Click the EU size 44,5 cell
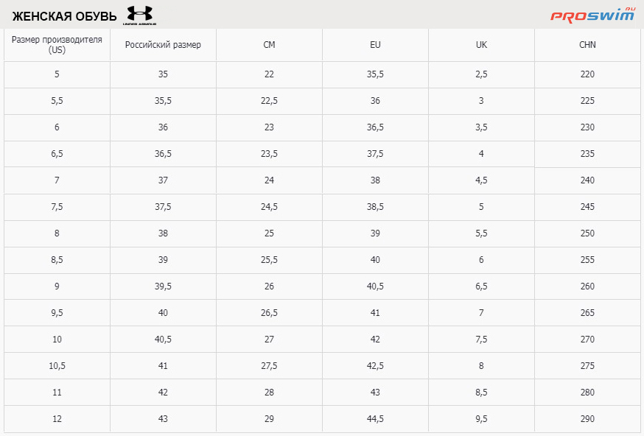This screenshot has height=436, width=644. pyautogui.click(x=375, y=419)
